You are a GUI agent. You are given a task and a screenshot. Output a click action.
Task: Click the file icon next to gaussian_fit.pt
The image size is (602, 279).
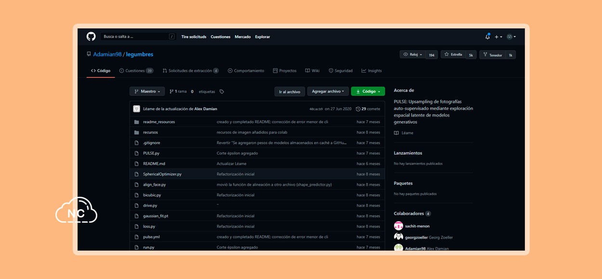[137, 216]
